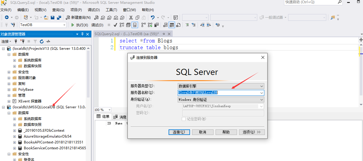The width and height of the screenshot is (363, 161).
Task: Open the server name dropdown arrow
Action: [x=261, y=93]
